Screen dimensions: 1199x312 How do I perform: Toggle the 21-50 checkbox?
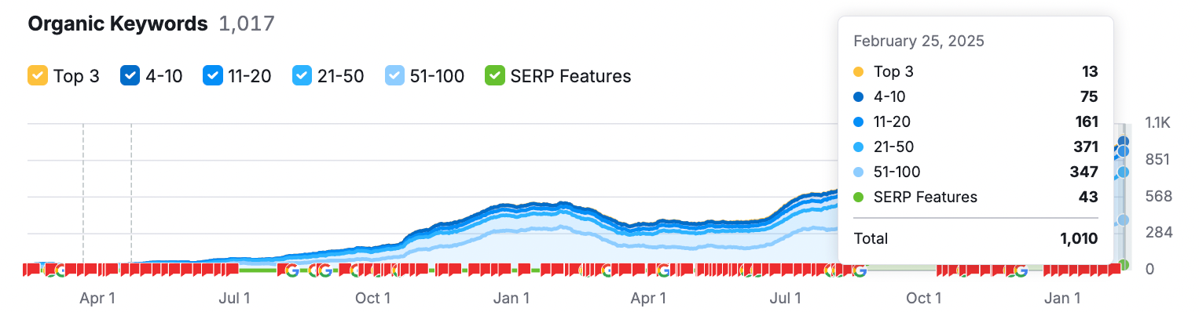(x=302, y=76)
